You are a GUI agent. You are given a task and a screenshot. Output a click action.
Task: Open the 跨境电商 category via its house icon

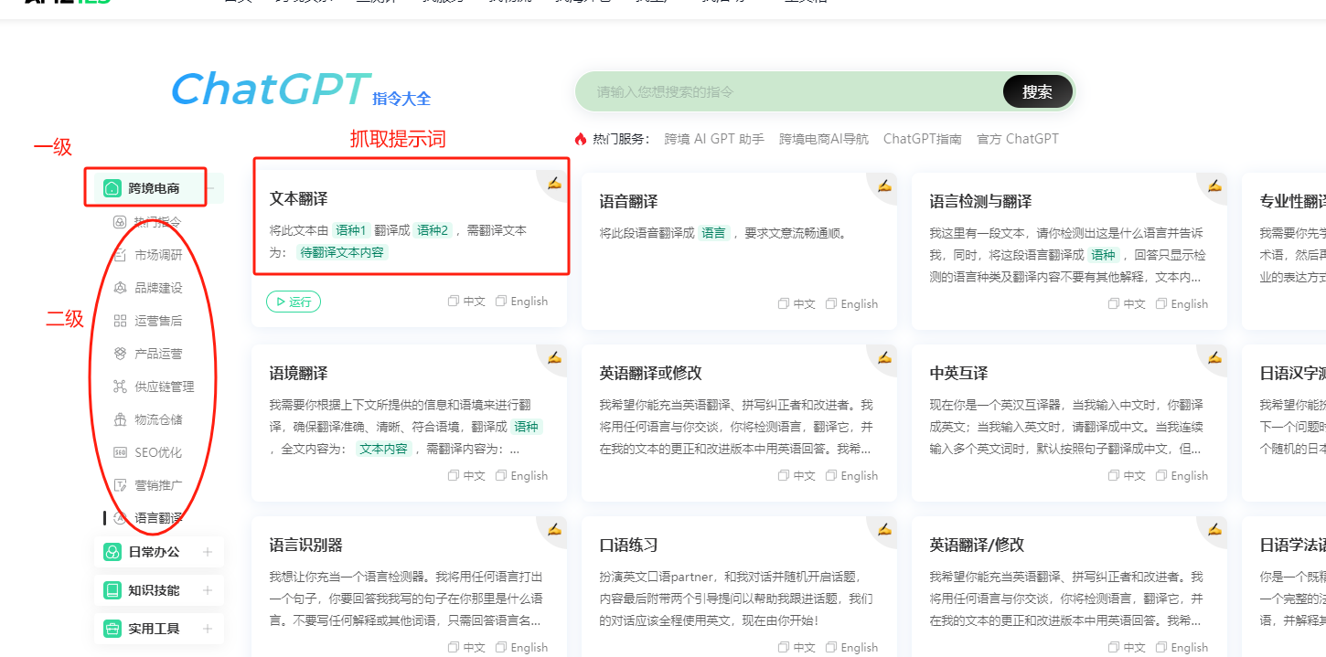tap(112, 188)
